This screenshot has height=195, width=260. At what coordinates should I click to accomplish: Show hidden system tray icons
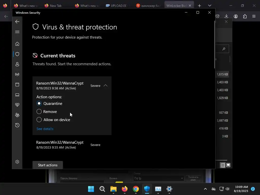tap(205, 189)
